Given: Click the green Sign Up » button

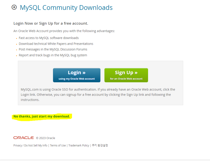Looking at the screenshot, I should pyautogui.click(x=126, y=75).
